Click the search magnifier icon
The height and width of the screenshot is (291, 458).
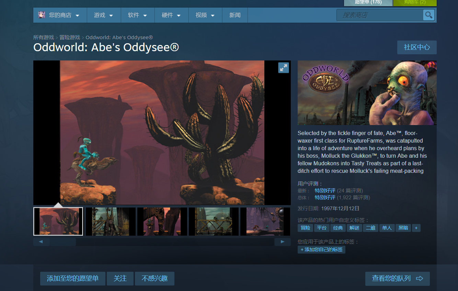tap(428, 15)
